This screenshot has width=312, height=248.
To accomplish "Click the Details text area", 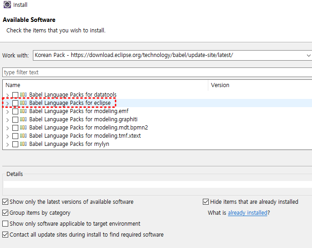I will coord(158,184).
